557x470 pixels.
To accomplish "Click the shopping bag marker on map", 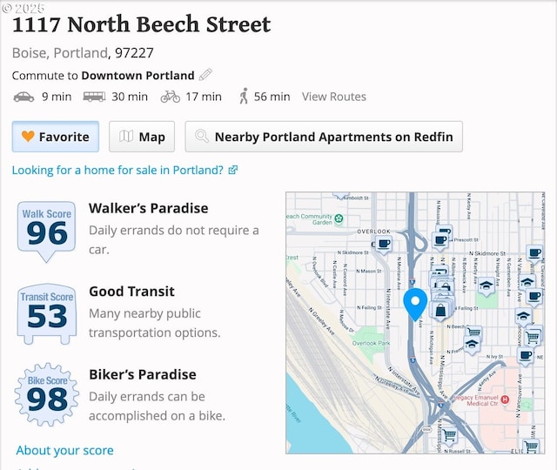I will click(x=440, y=311).
